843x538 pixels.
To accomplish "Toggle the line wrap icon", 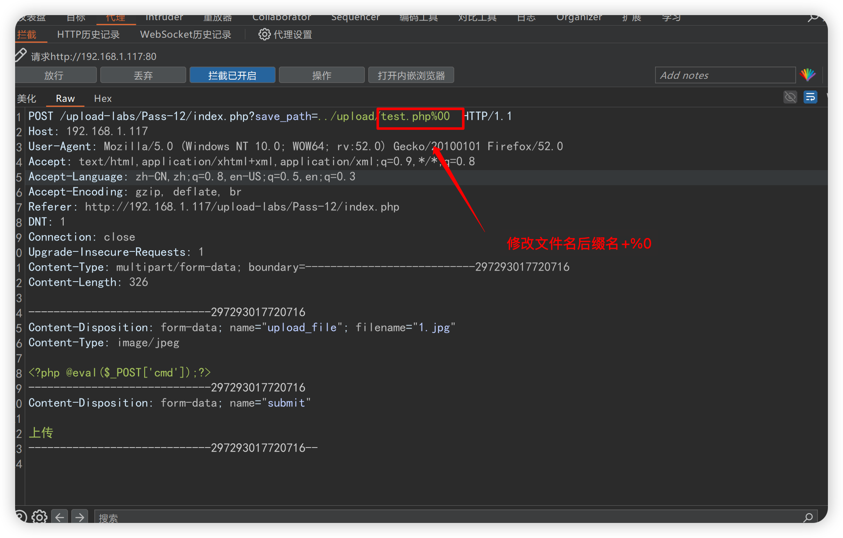I will pos(810,97).
